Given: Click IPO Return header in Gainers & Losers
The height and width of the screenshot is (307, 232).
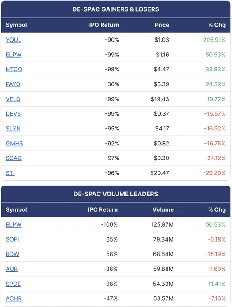Looking at the screenshot, I should coord(104,25).
